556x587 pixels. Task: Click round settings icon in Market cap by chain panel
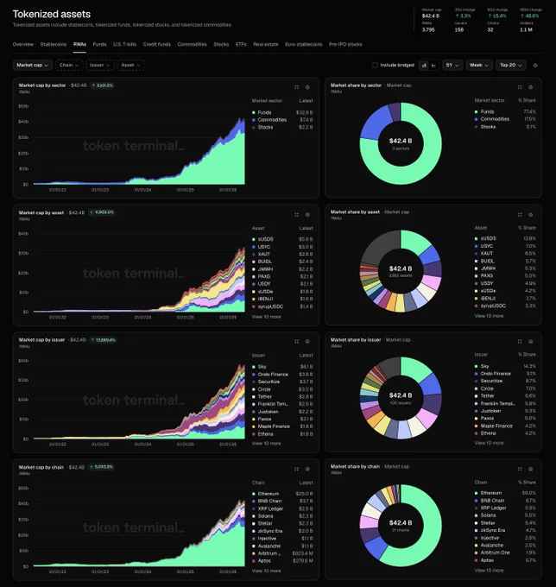pyautogui.click(x=307, y=469)
